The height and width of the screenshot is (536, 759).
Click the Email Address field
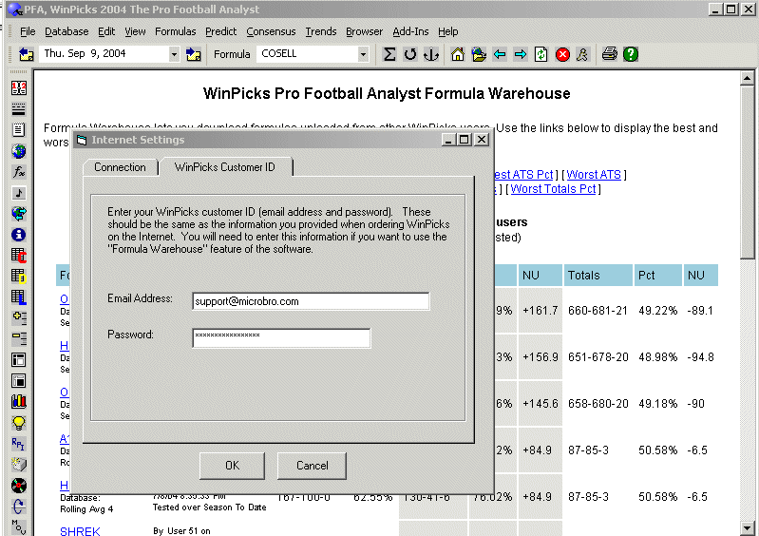point(311,301)
